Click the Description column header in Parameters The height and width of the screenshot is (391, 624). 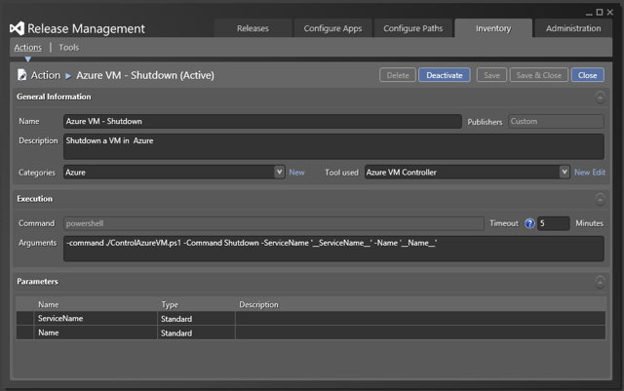(x=258, y=305)
